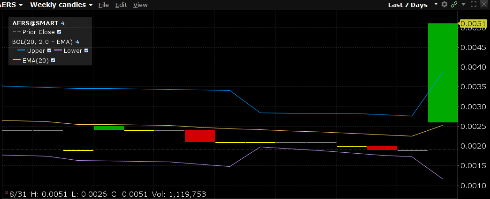The image size is (490, 199).
Task: Uncheck the EMA(20) checkbox
Action: coord(53,60)
